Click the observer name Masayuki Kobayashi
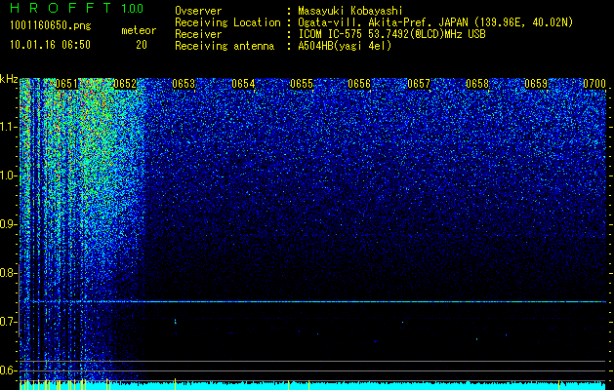The height and width of the screenshot is (390, 614). point(350,11)
